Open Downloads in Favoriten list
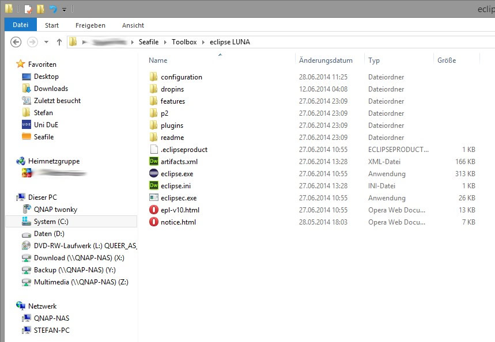The height and width of the screenshot is (342, 495). [51, 89]
